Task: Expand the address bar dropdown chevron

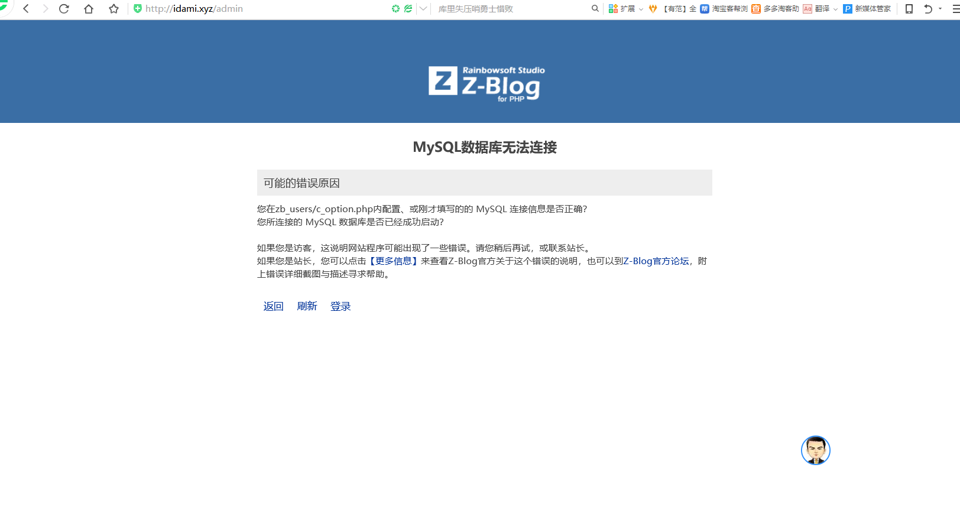Action: point(423,9)
